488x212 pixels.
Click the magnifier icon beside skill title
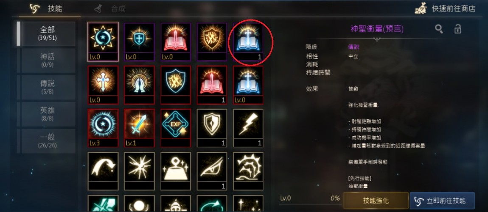(x=439, y=29)
